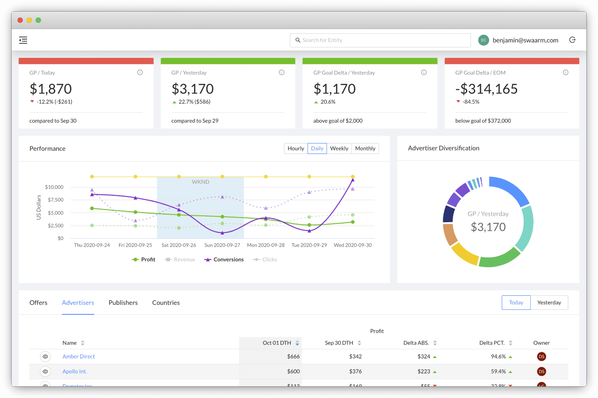Click the $666 Oct 01 DTH cell
The width and height of the screenshot is (598, 398).
click(x=293, y=356)
